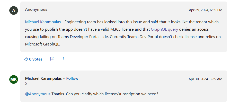Click the "Engineering team" text in first comment
The height and width of the screenshot is (105, 231).
[79, 22]
